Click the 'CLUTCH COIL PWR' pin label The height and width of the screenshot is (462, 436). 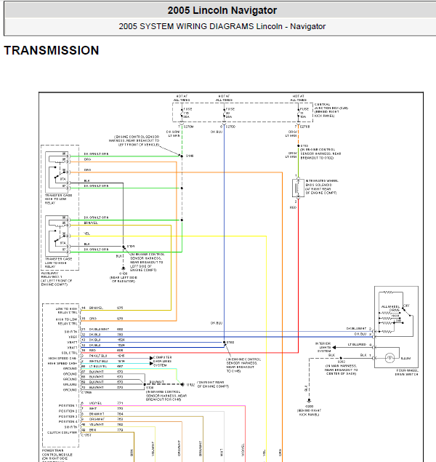[x=62, y=432]
